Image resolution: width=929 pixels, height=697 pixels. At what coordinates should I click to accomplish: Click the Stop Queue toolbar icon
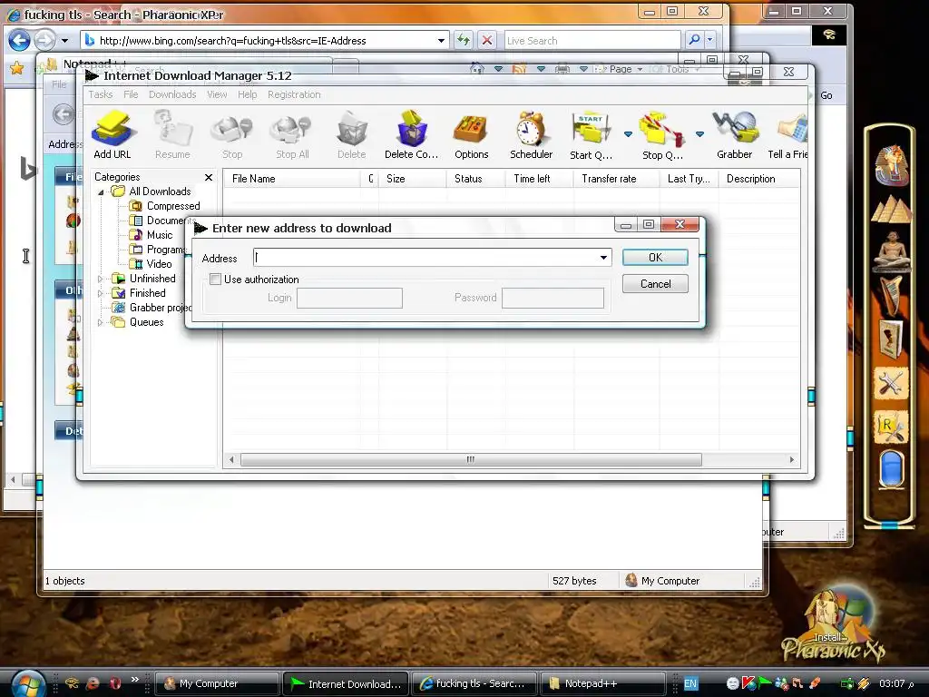[x=662, y=135]
